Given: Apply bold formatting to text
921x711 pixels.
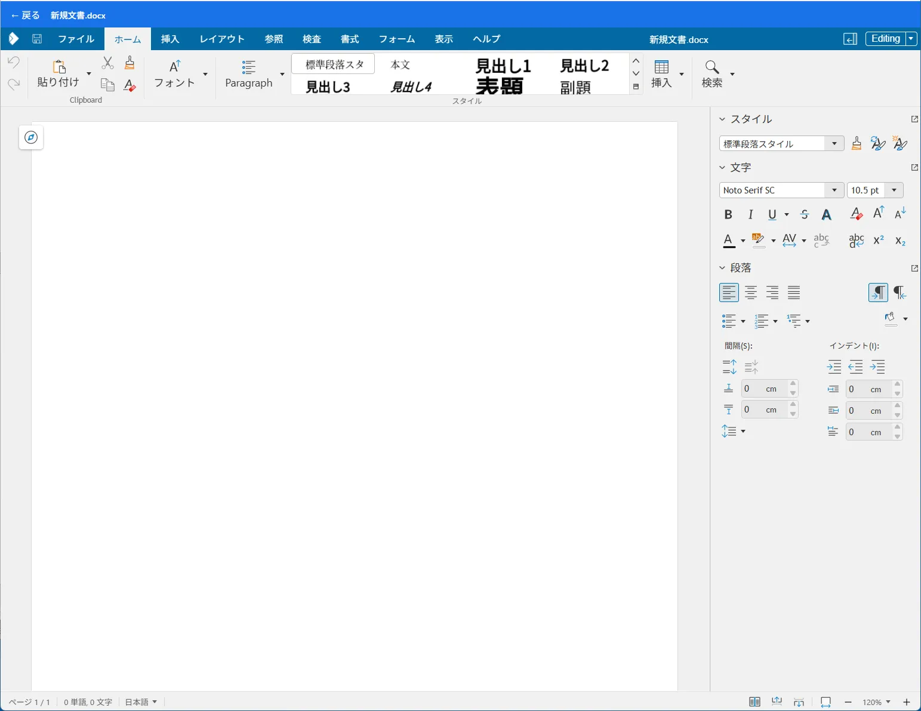Looking at the screenshot, I should click(728, 214).
